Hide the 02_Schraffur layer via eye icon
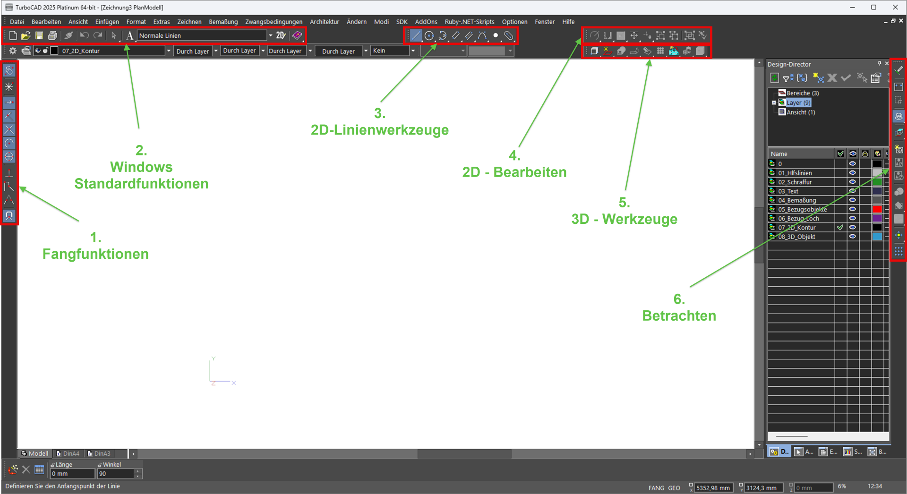This screenshot has height=494, width=907. pyautogui.click(x=853, y=182)
